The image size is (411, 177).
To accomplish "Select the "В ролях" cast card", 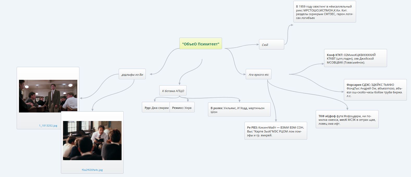I will pos(239,110).
